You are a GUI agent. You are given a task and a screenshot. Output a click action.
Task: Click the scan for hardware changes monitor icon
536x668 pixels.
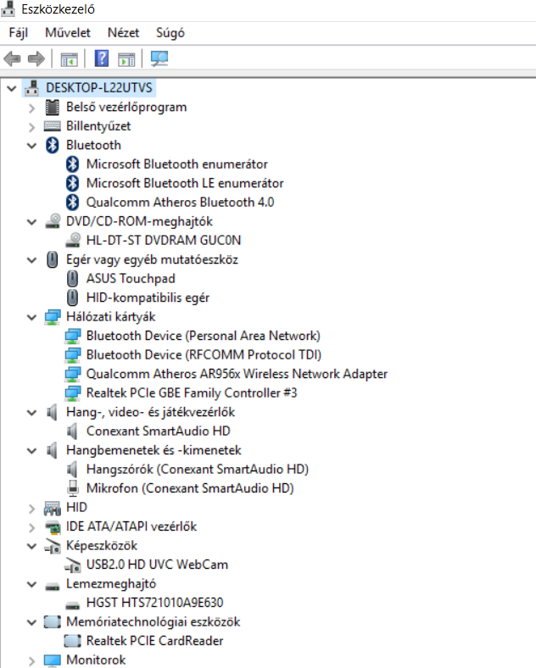pos(159,58)
